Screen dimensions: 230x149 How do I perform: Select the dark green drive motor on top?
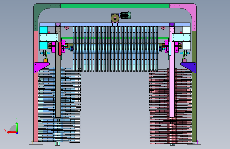(125, 15)
